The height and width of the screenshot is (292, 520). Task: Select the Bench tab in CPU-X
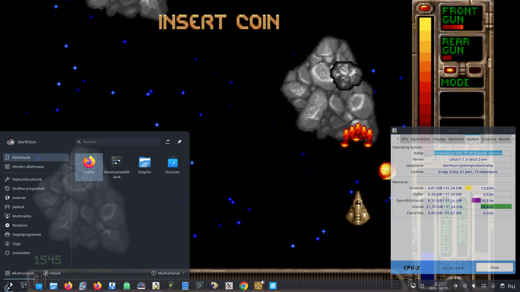(504, 139)
